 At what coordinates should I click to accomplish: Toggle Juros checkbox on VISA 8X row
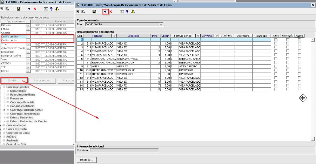pyautogui.click(x=276, y=89)
